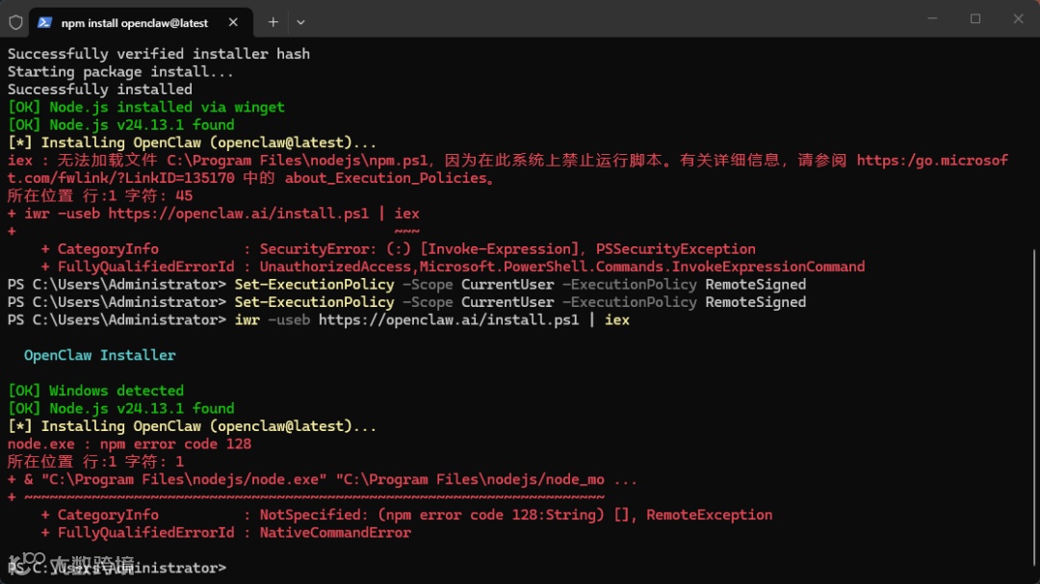The width and height of the screenshot is (1040, 584).
Task: Click the 'OpenClaw Installer' heading
Action: [x=100, y=355]
